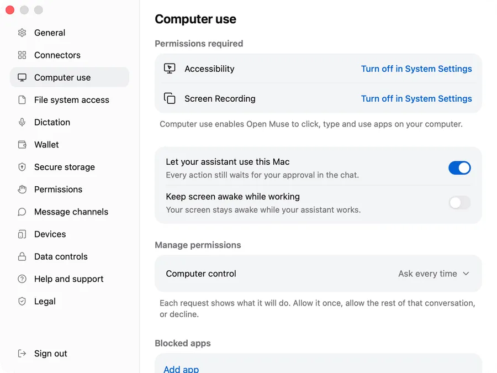
Task: Click the Permissions required heading
Action: (199, 44)
